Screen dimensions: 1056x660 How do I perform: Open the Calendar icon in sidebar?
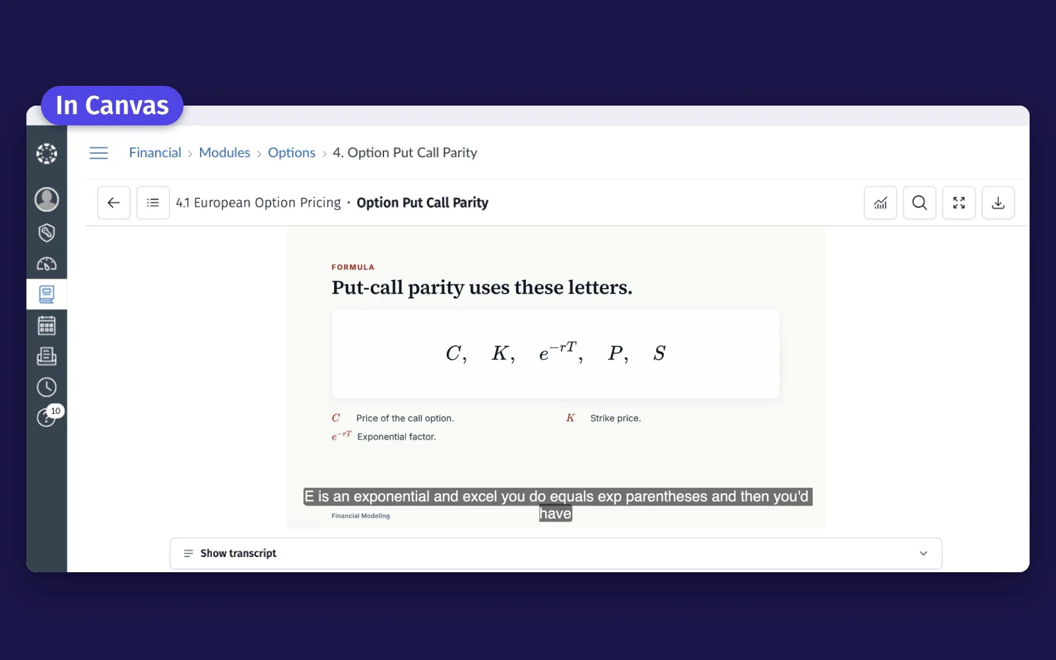coord(46,325)
